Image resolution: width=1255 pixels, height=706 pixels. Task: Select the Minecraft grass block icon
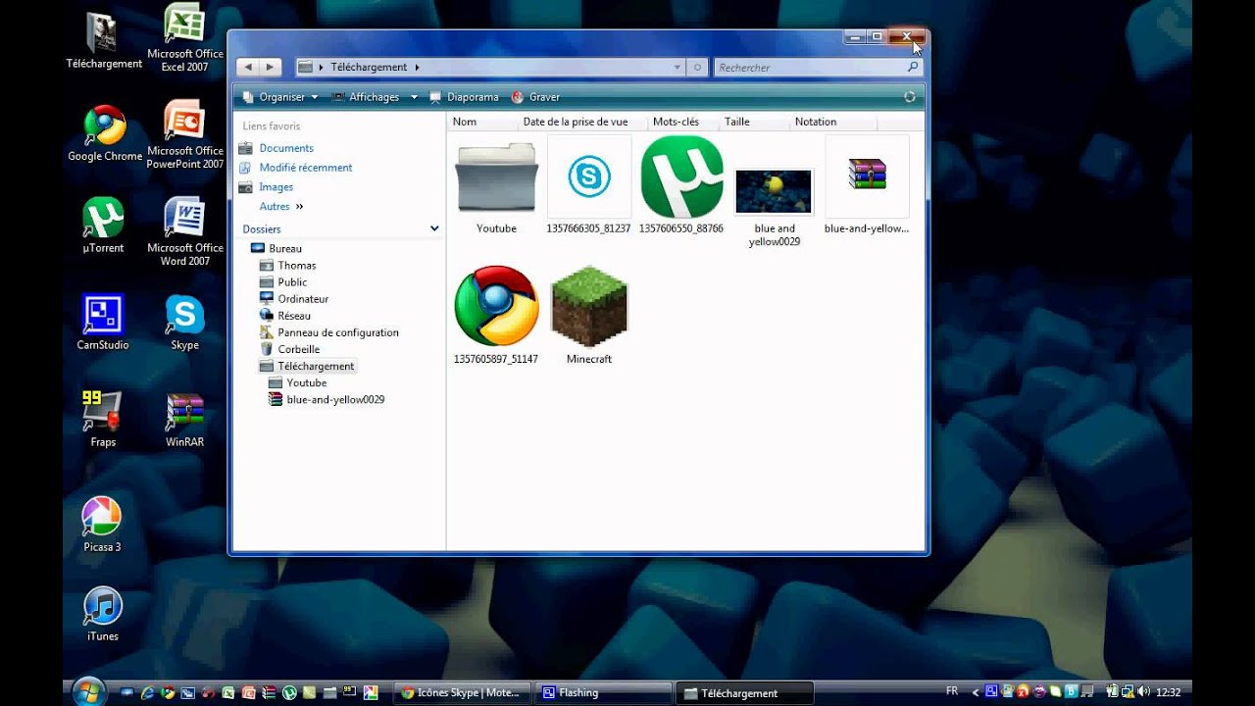[589, 307]
